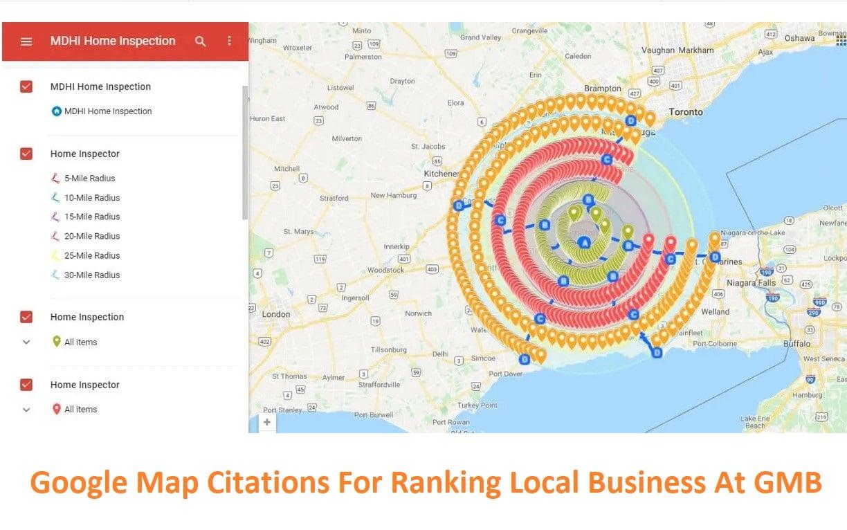Image resolution: width=847 pixels, height=530 pixels.
Task: Click the blue 10-Mile Radius line icon
Action: coord(56,197)
